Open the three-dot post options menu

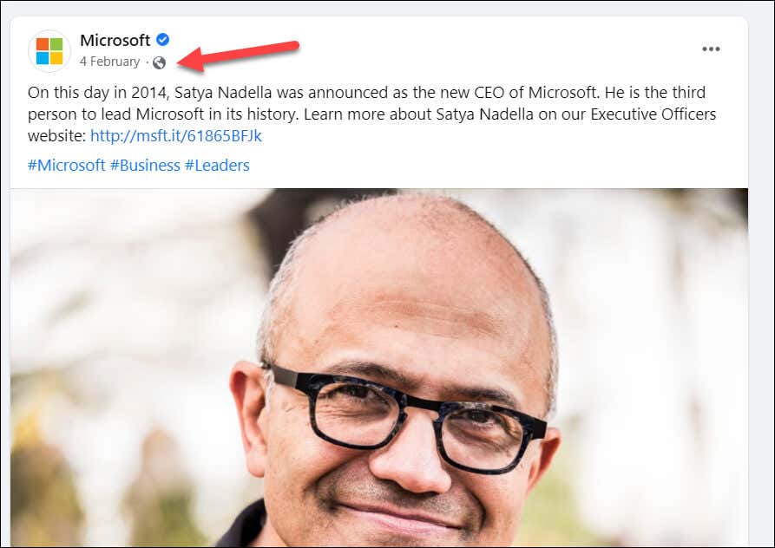coord(711,49)
